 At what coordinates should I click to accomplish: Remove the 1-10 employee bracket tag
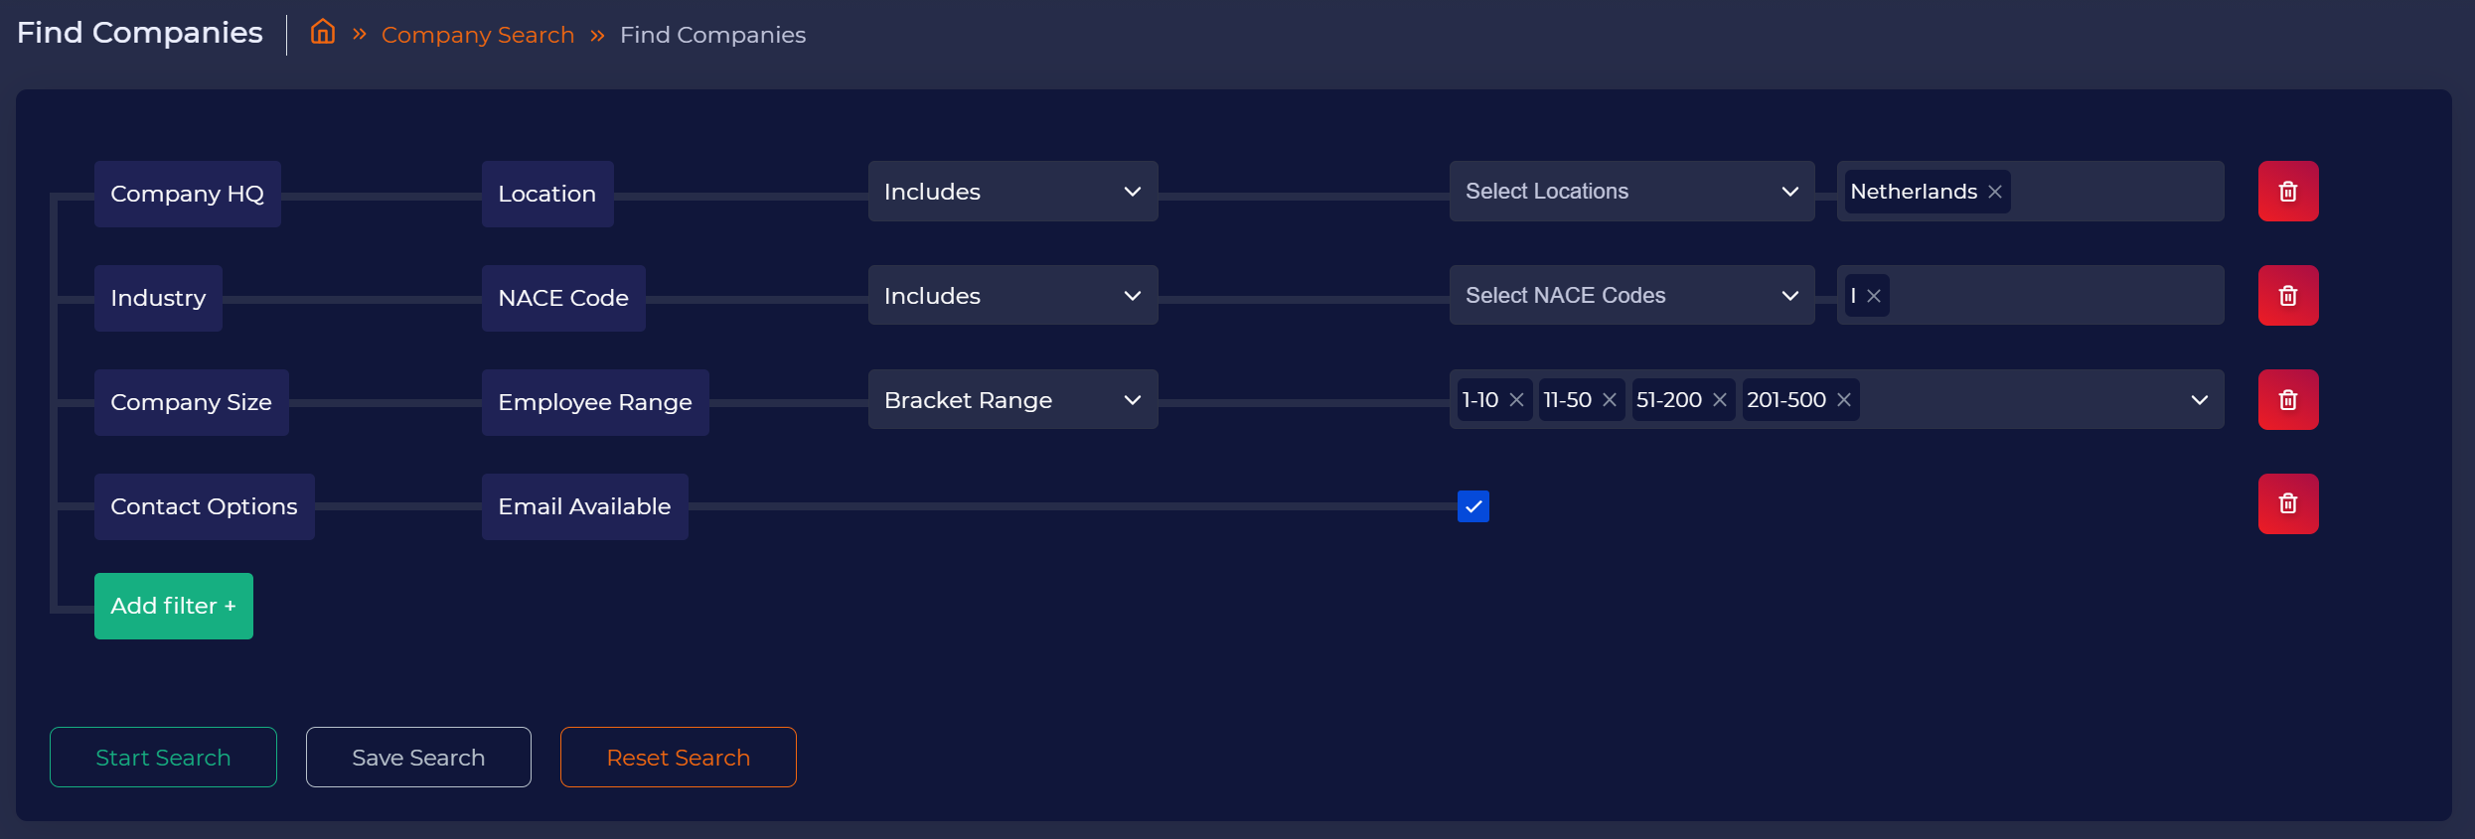coord(1516,400)
